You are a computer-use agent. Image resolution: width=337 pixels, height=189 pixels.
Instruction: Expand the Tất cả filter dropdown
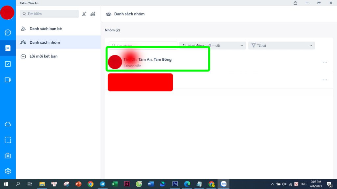click(282, 45)
